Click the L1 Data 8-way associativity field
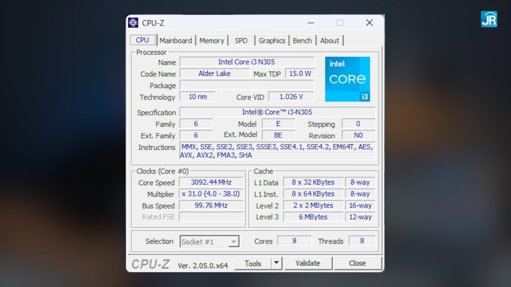Image resolution: width=511 pixels, height=287 pixels. pyautogui.click(x=360, y=182)
